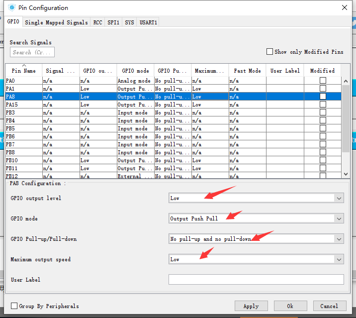Viewport: 356px width, 318px height.
Task: Switch to the GPIO tab
Action: click(x=13, y=21)
